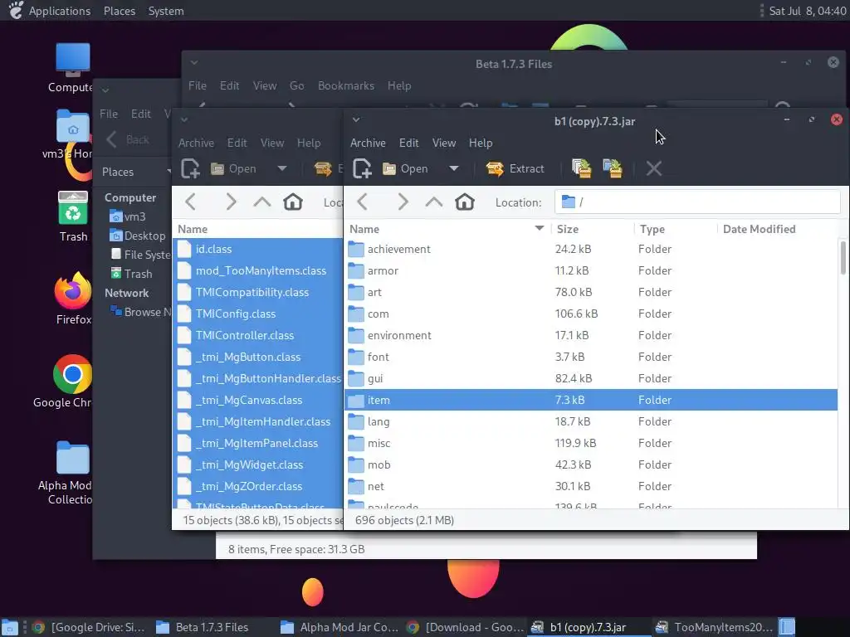Select the environment folder
This screenshot has width=850, height=637.
[591, 335]
